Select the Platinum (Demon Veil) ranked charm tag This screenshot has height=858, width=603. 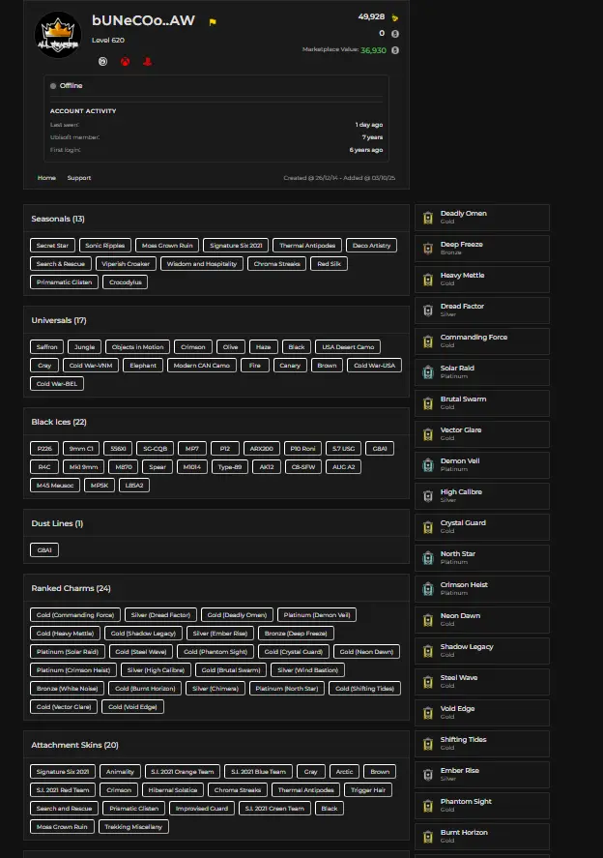pos(317,614)
